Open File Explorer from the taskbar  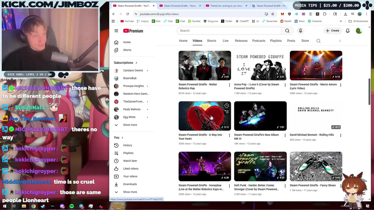click(24, 206)
